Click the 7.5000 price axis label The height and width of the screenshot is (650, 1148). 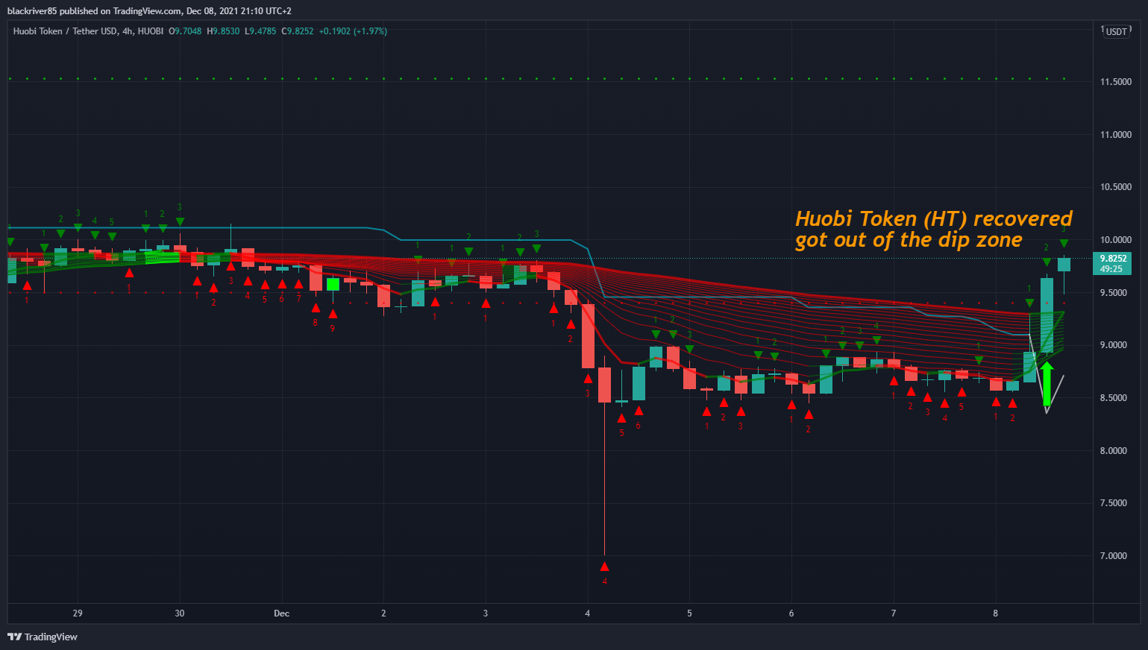coord(1114,503)
